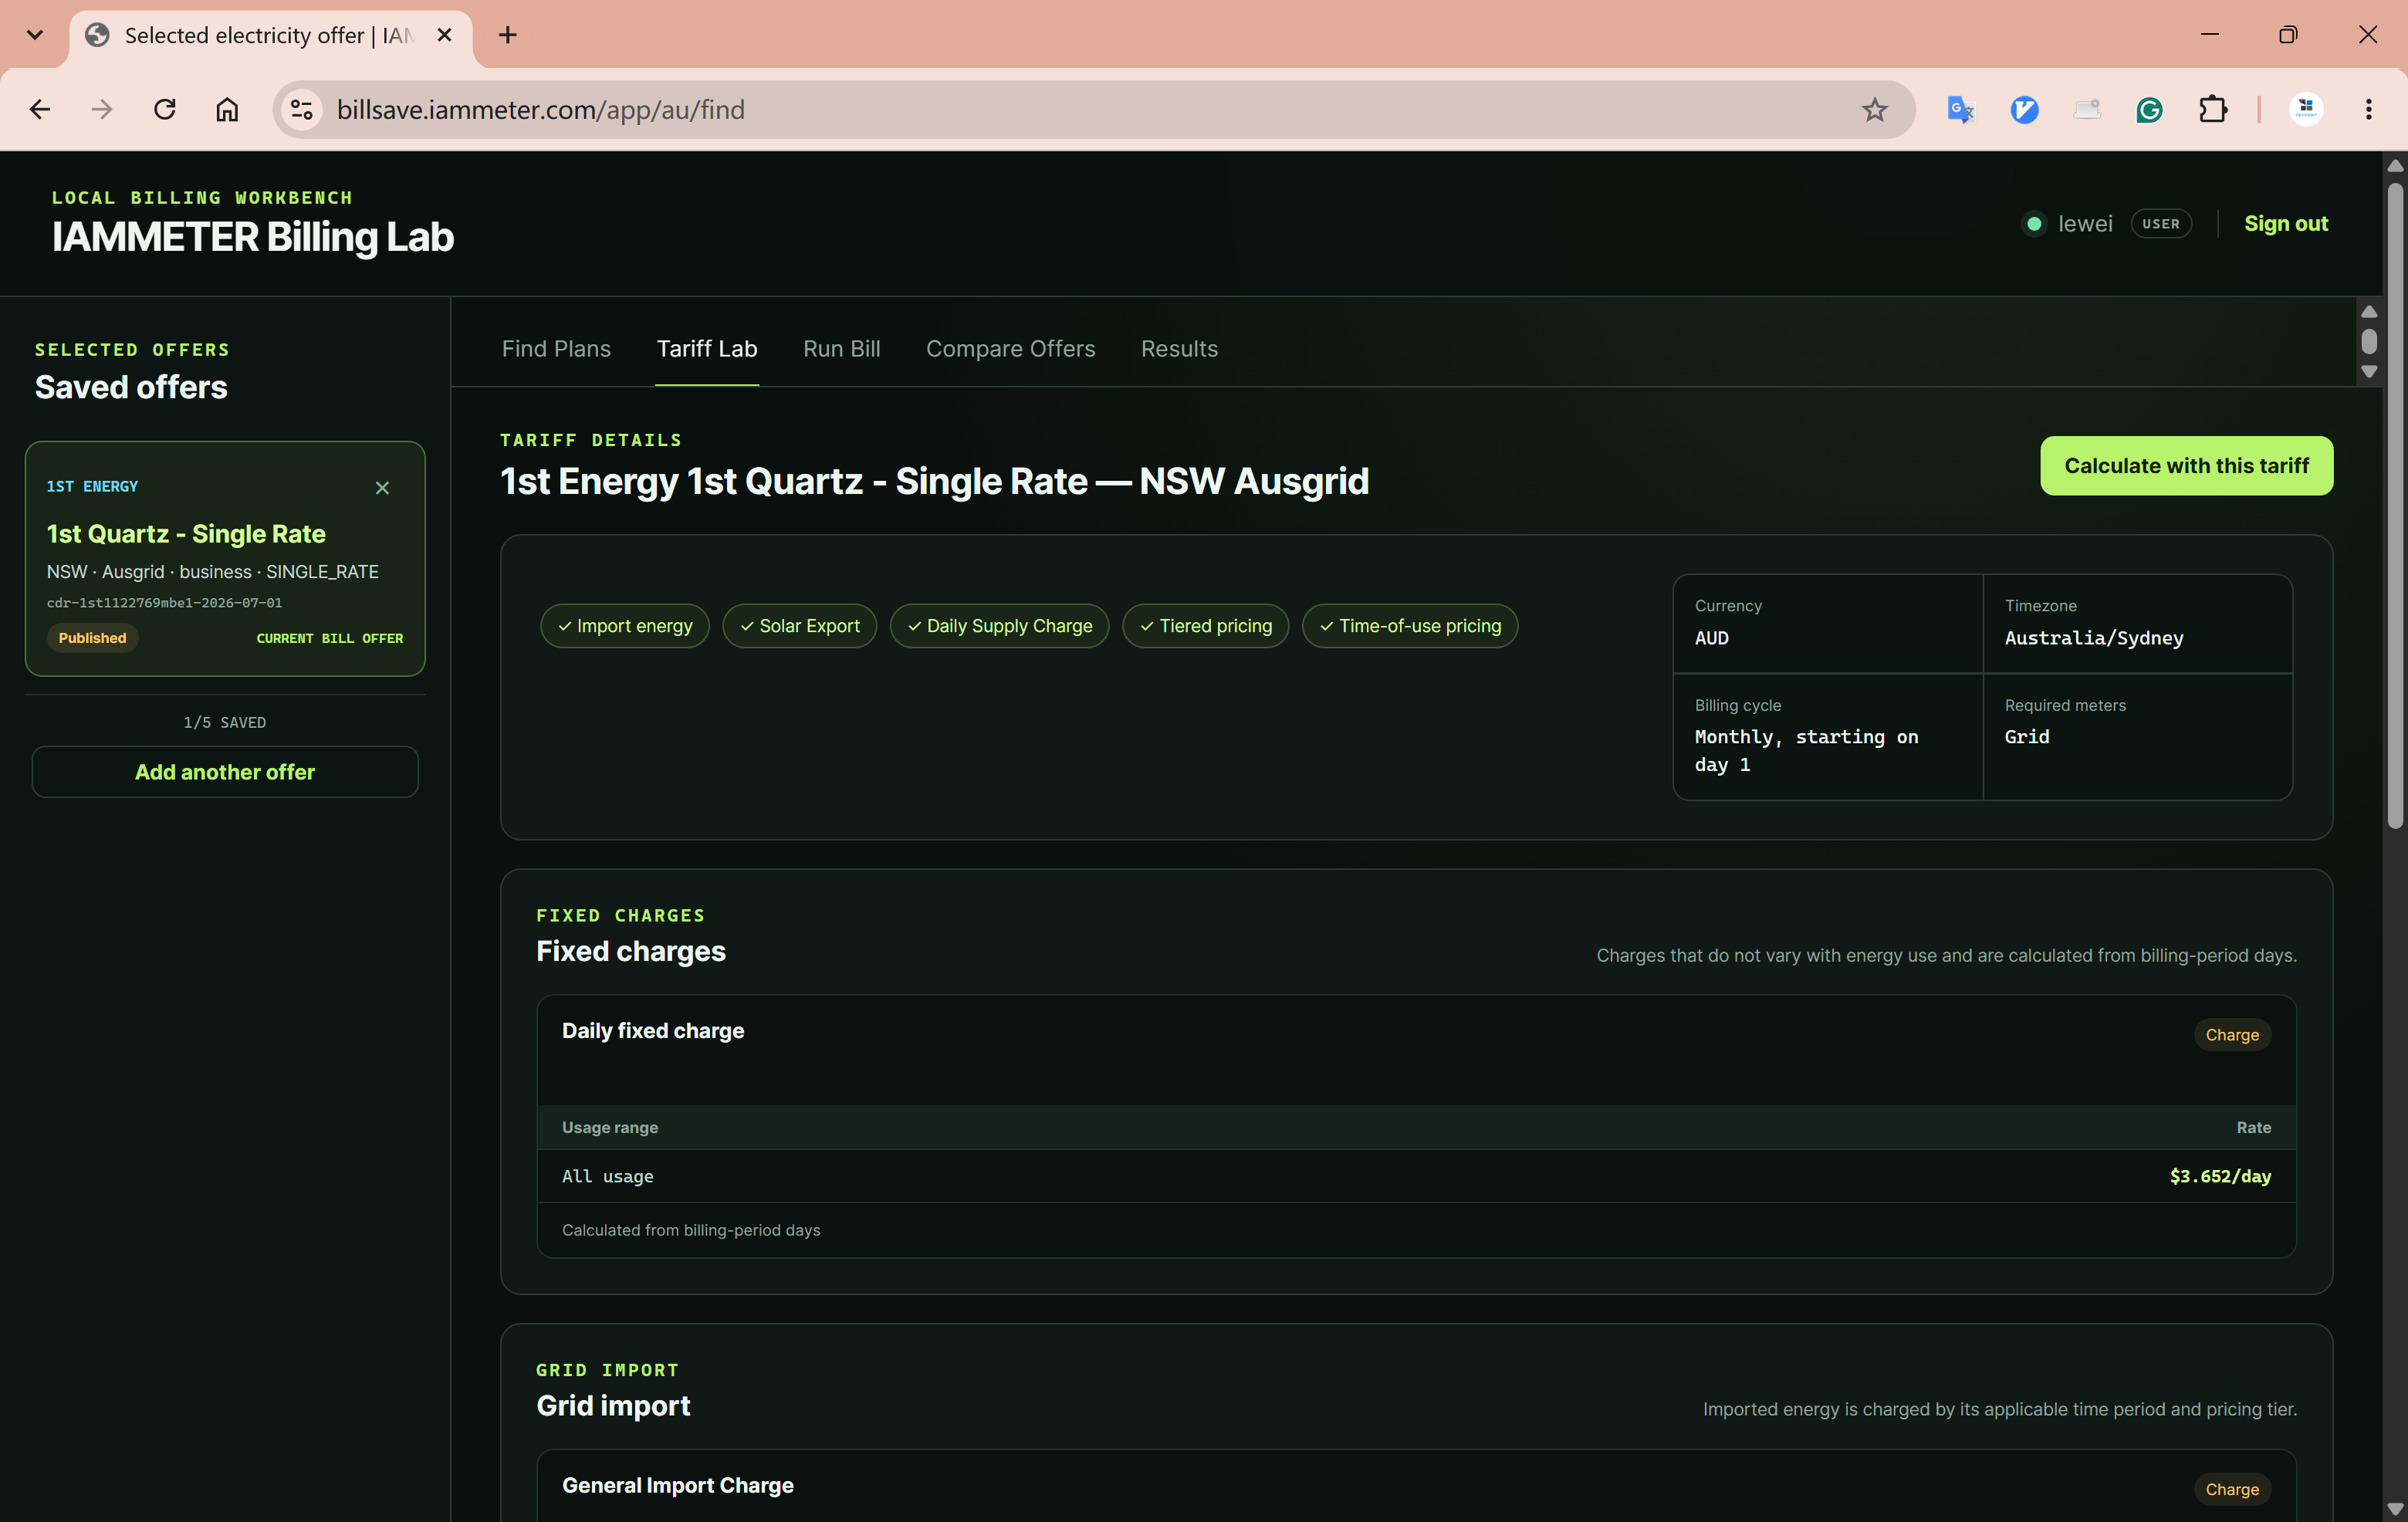Viewport: 2408px width, 1522px height.
Task: Click the IAMMETER Billing Lab title
Action: click(253, 237)
